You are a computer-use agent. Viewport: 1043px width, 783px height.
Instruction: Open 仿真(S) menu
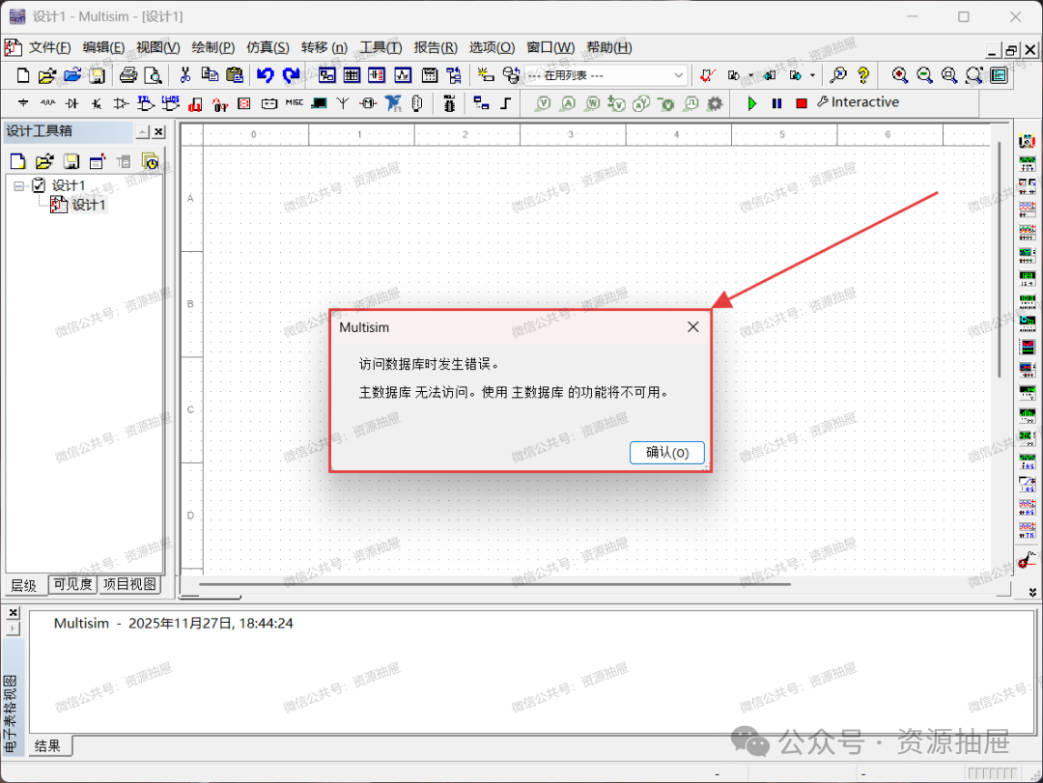coord(268,48)
